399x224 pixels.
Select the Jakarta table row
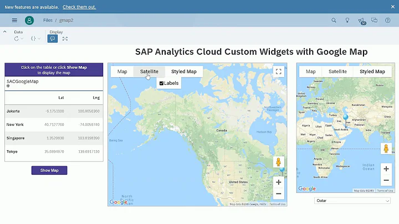pyautogui.click(x=54, y=111)
